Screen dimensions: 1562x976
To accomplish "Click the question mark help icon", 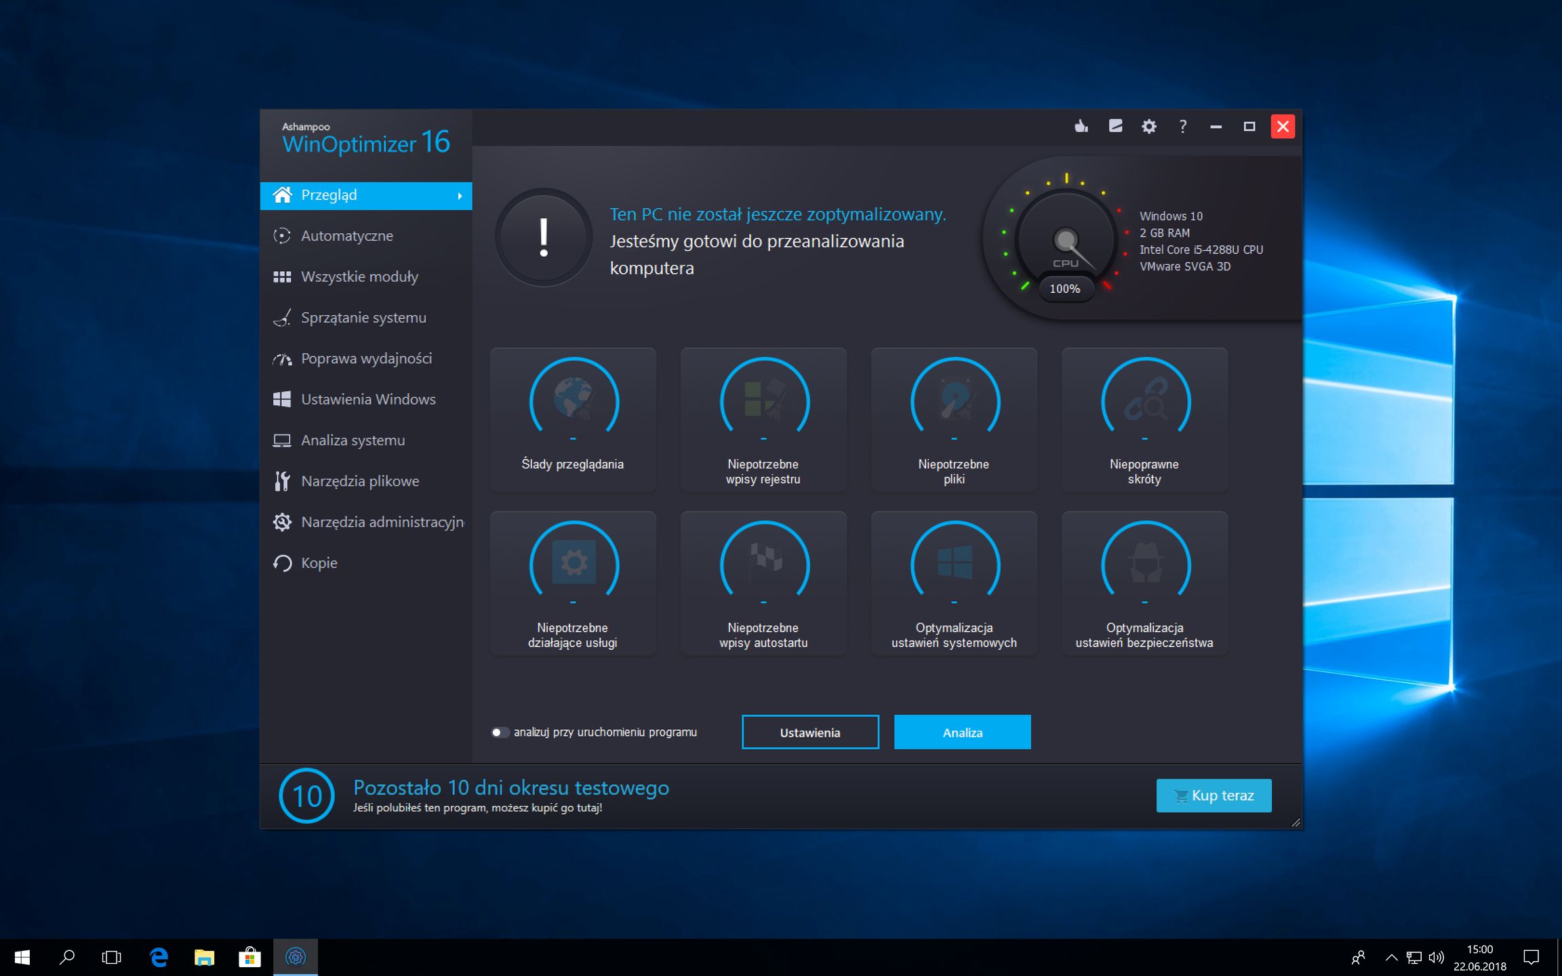I will 1182,126.
